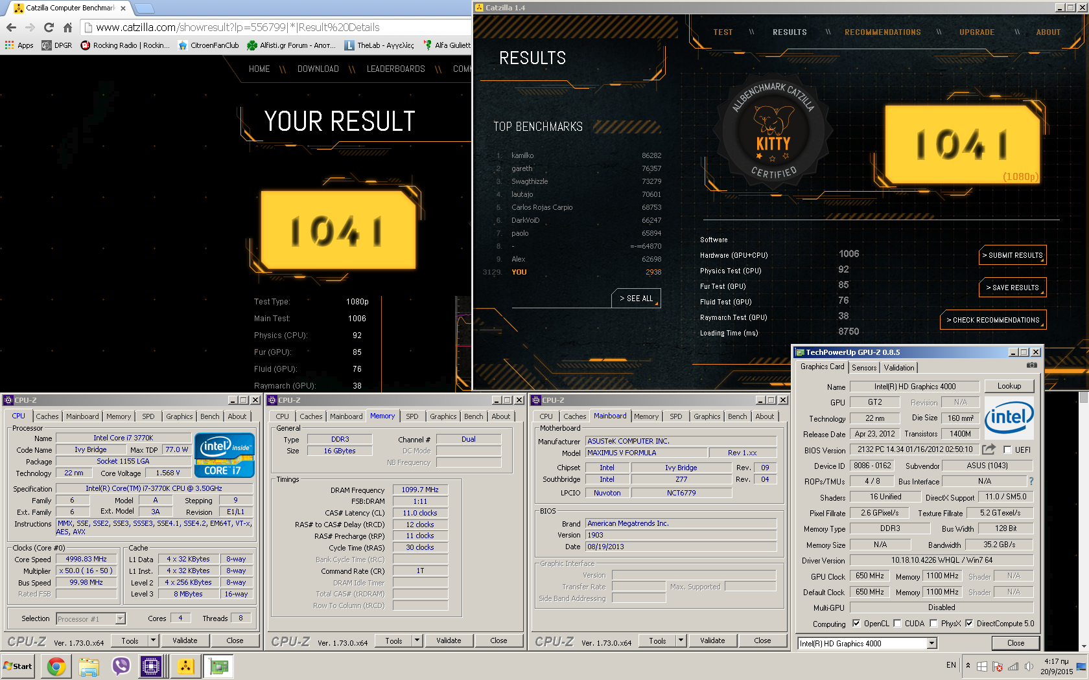Reload the Catzilla result page
This screenshot has width=1089, height=680.
[x=49, y=27]
